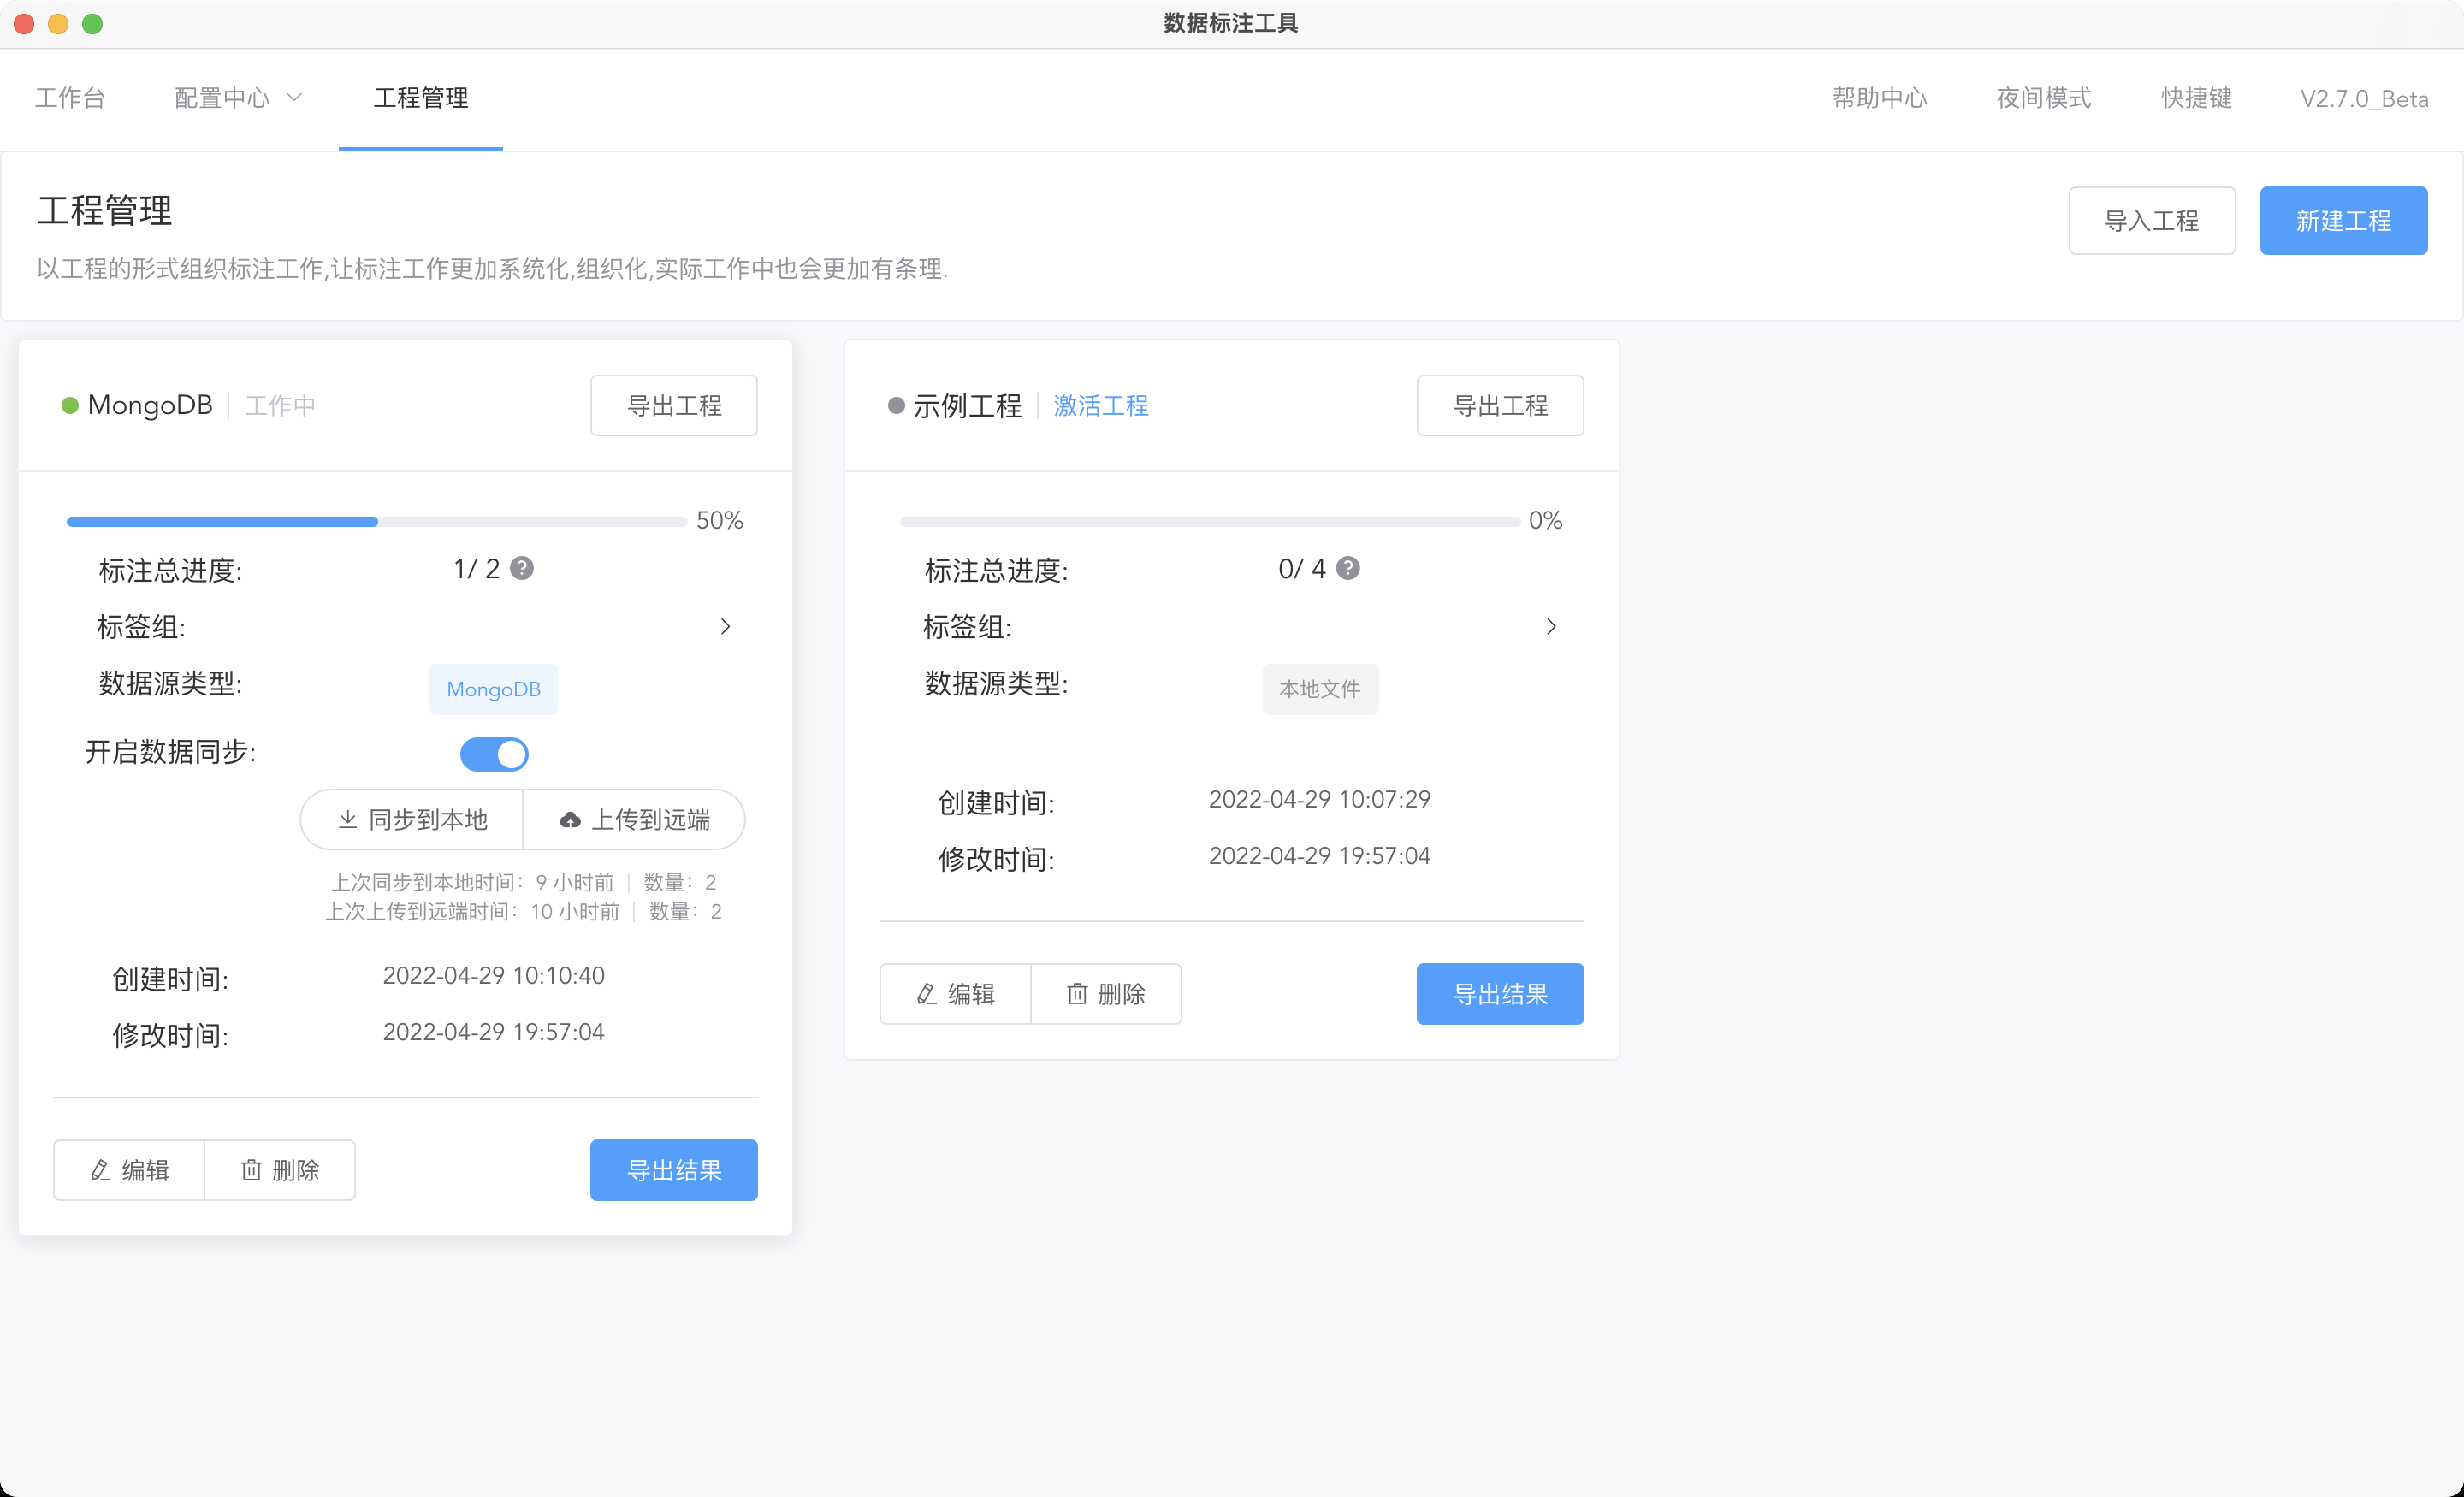This screenshot has width=2464, height=1497.
Task: Click 上次上传到远端时间 info line
Action: [523, 911]
